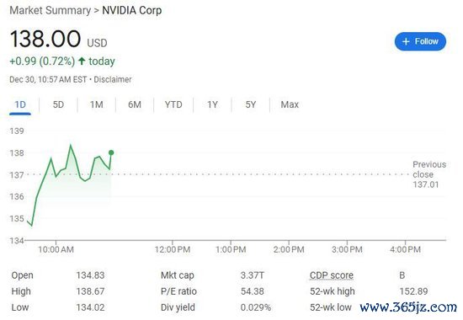
Task: Click the CDP score label
Action: point(332,275)
